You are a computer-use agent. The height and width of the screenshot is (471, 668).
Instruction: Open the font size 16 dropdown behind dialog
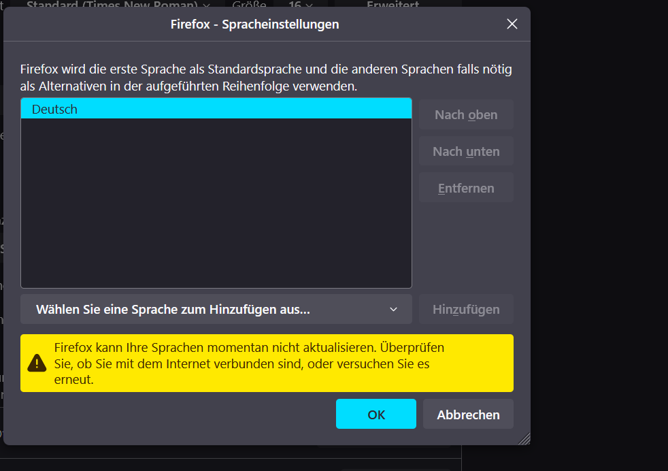(301, 4)
